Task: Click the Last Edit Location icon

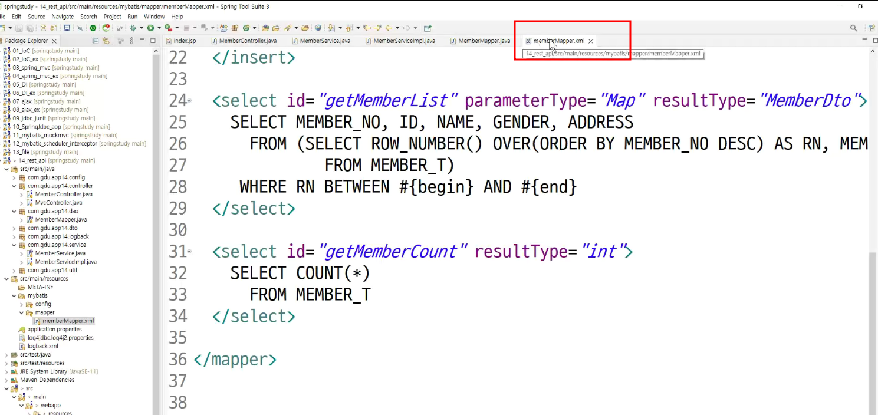Action: tap(366, 28)
